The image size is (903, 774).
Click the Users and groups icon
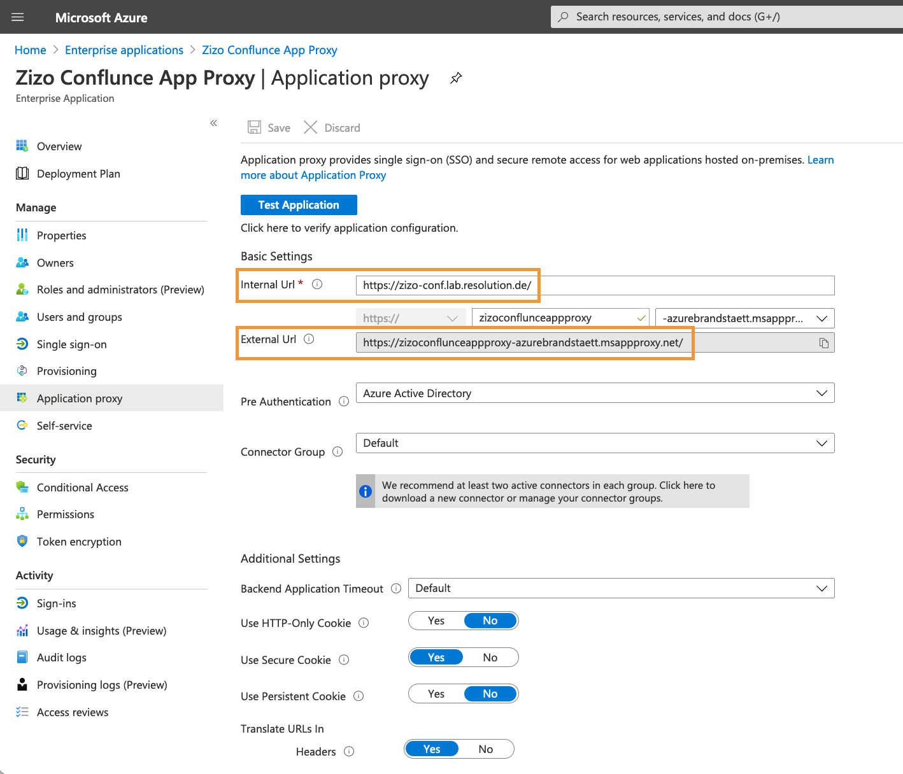(x=22, y=316)
